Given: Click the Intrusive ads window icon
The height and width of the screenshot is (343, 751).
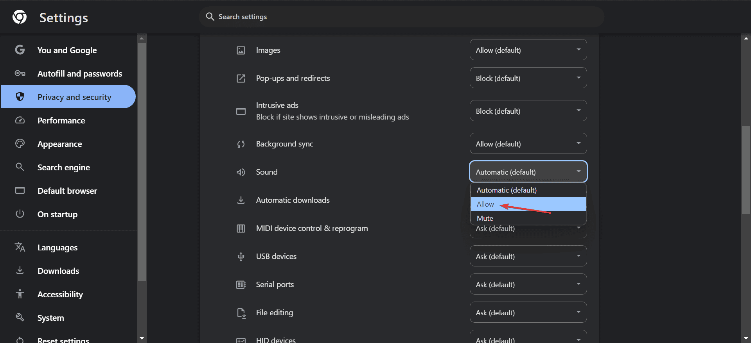Looking at the screenshot, I should point(241,111).
